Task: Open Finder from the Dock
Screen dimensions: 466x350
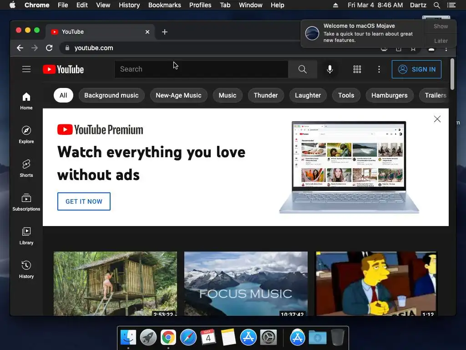Action: pos(128,338)
